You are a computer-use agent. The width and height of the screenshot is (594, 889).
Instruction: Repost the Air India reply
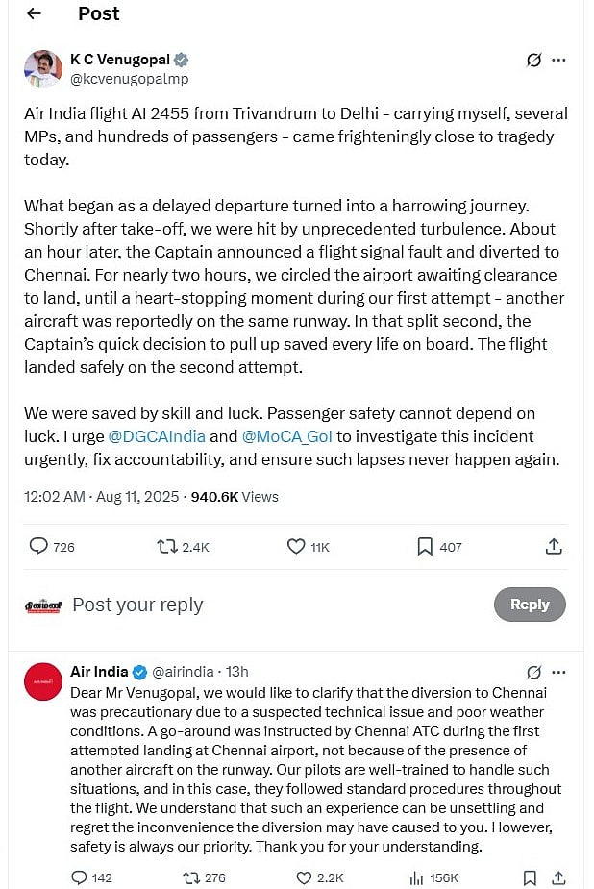(191, 877)
